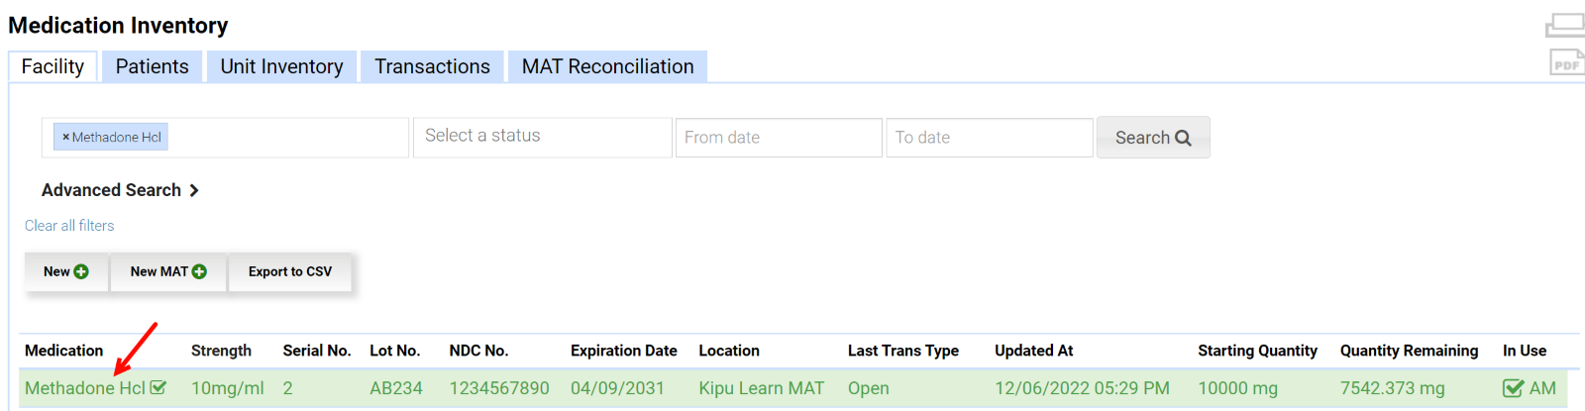The height and width of the screenshot is (411, 1585).
Task: Open the Select a status dropdown
Action: pyautogui.click(x=542, y=137)
